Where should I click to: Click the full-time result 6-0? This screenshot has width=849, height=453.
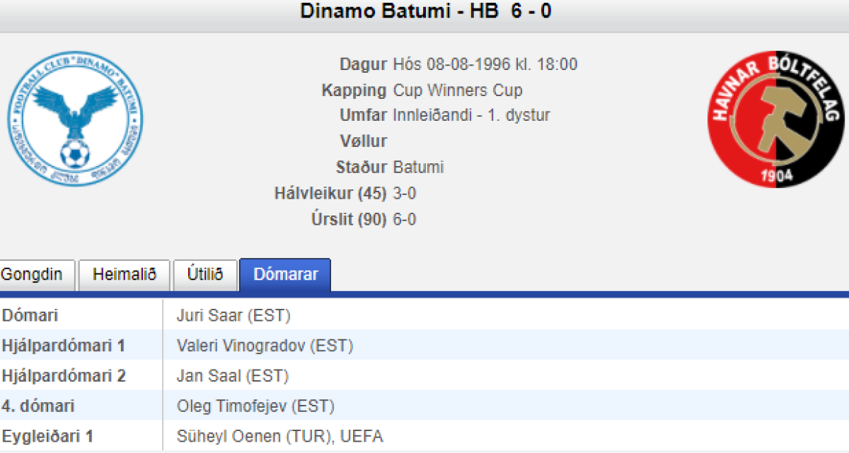click(x=405, y=220)
